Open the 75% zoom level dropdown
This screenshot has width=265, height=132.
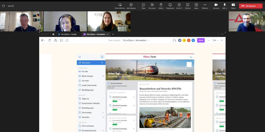tap(215, 40)
